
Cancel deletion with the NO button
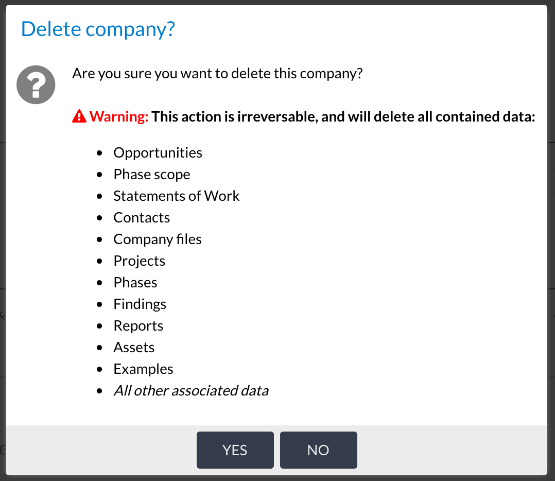[x=318, y=450]
